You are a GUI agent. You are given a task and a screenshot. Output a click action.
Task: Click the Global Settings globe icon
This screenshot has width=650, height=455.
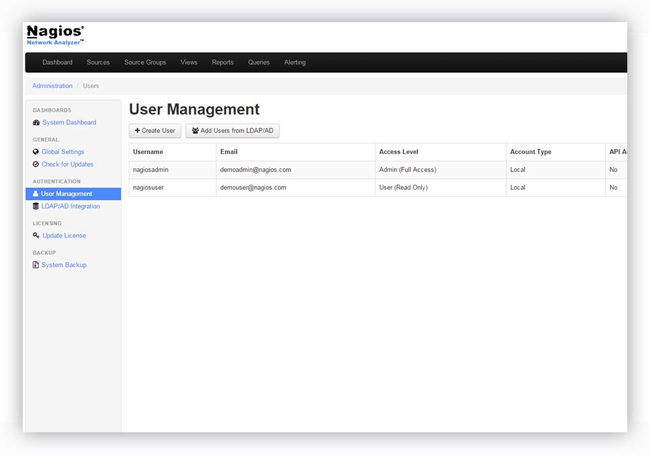36,152
